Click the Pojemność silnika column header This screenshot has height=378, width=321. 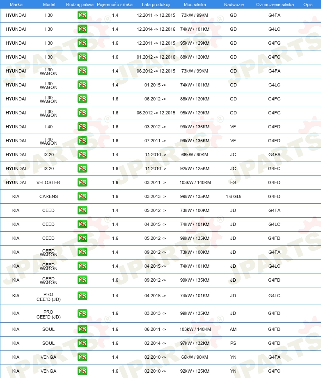tap(115, 5)
